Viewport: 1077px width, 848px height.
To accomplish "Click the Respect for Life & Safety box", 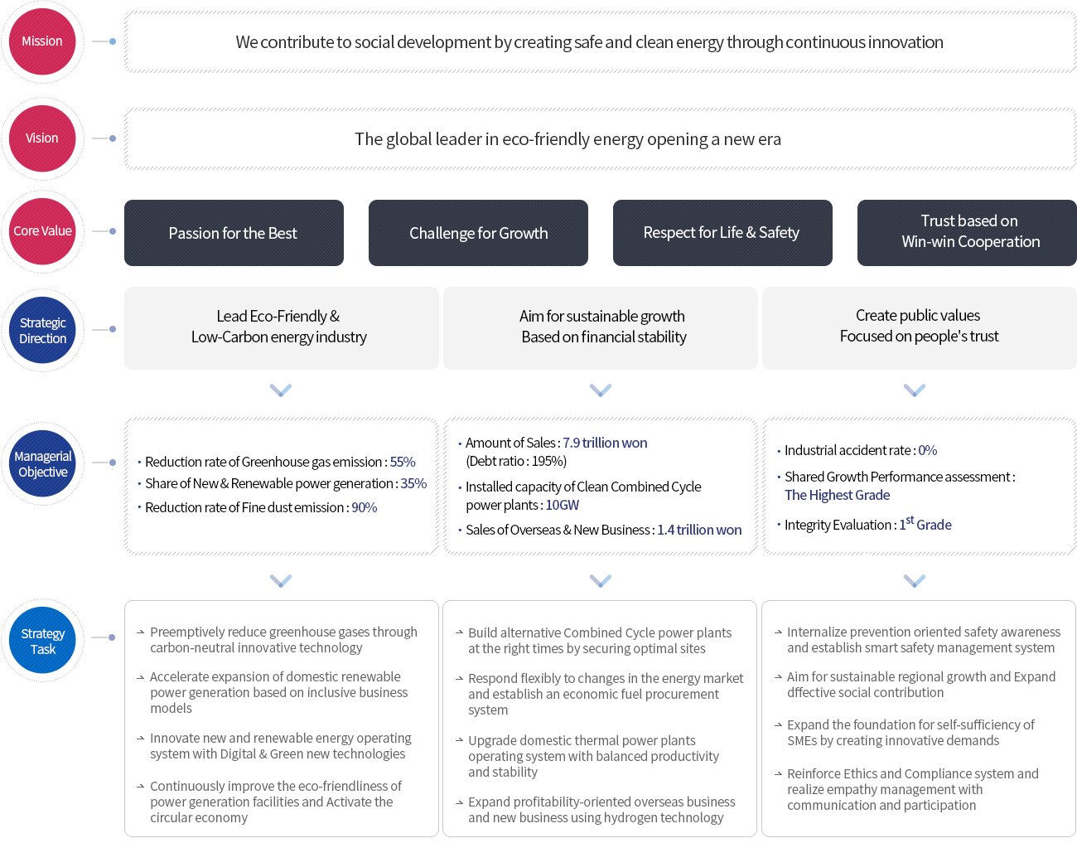I will tap(722, 233).
